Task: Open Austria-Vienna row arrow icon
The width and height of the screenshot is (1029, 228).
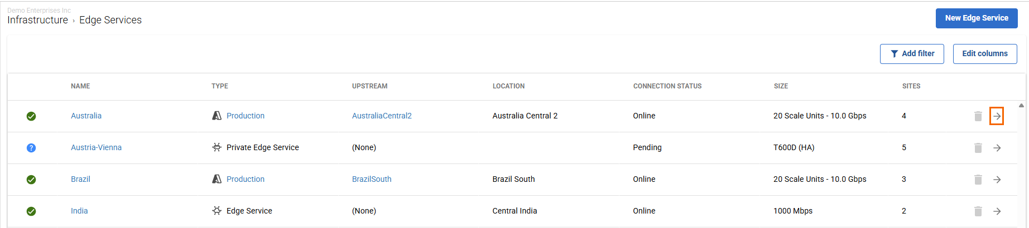Action: coord(997,148)
